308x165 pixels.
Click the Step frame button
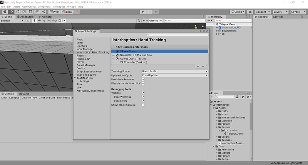click(x=156, y=12)
